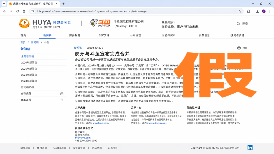Open browser extensions puzzle icon
Viewport: 274px width, 154px height.
249,11
